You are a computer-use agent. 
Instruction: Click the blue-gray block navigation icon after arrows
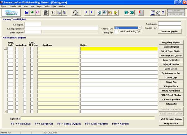pyautogui.click(x=99, y=12)
